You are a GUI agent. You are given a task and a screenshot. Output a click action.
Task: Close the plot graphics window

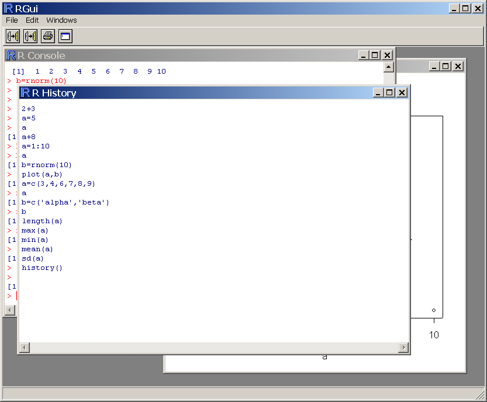(x=458, y=67)
